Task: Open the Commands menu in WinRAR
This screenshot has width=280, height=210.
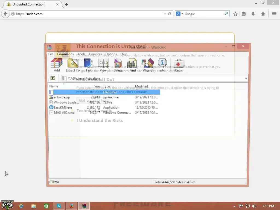Action: [x=65, y=54]
